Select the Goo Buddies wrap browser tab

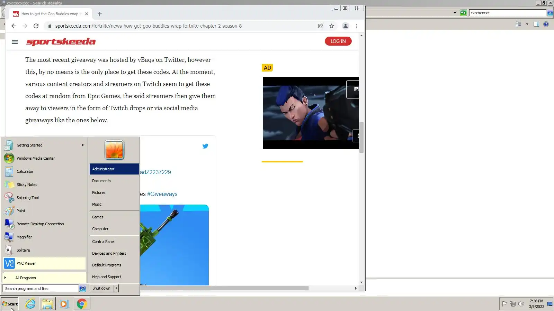[51, 14]
